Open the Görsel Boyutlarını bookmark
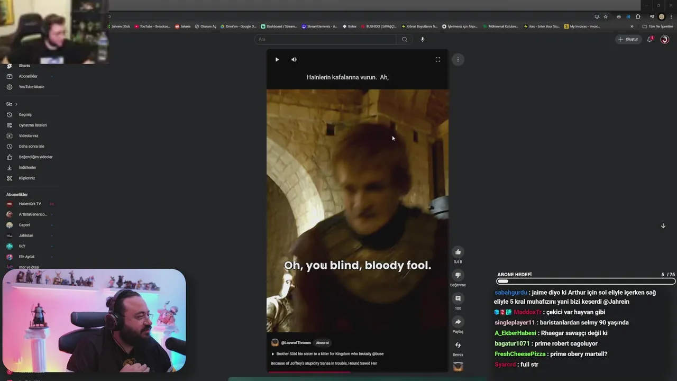Image resolution: width=677 pixels, height=381 pixels. [x=419, y=26]
